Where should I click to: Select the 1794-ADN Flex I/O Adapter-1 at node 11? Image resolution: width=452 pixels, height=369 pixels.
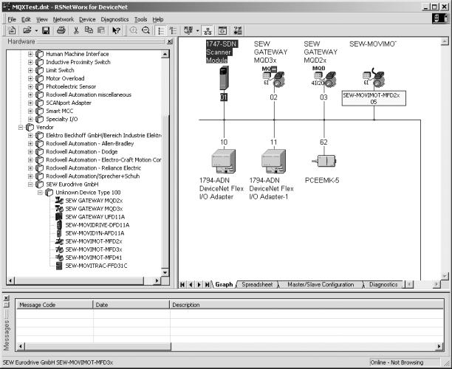click(x=273, y=161)
